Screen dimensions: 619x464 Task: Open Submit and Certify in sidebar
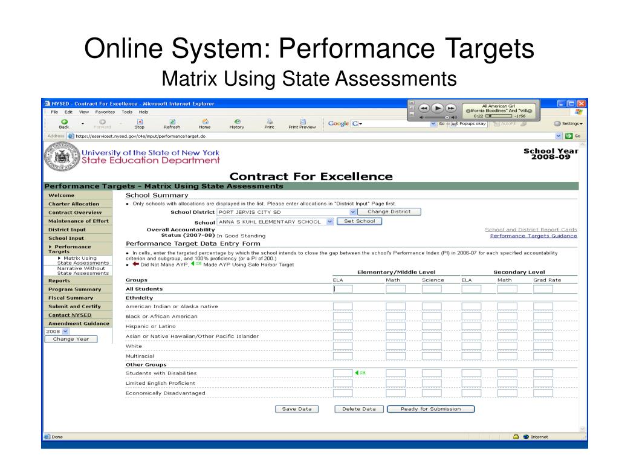click(x=78, y=306)
